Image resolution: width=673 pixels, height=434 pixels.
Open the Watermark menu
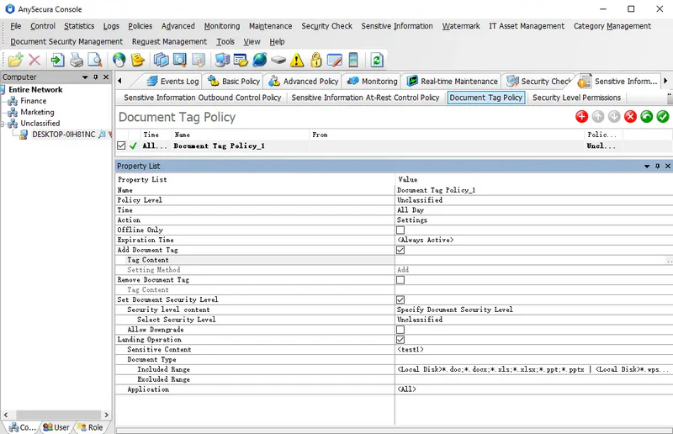[x=461, y=26]
